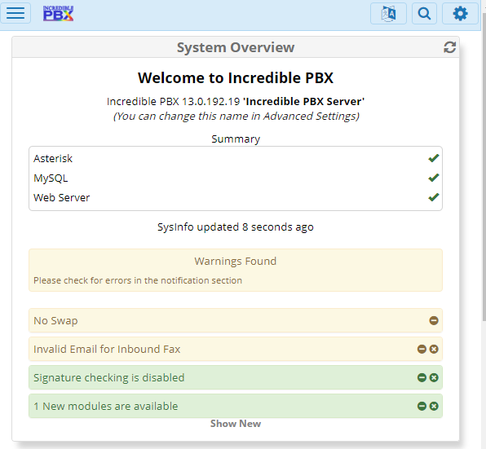Select the MySQL summary row text
Image resolution: width=486 pixels, height=449 pixels.
point(51,178)
